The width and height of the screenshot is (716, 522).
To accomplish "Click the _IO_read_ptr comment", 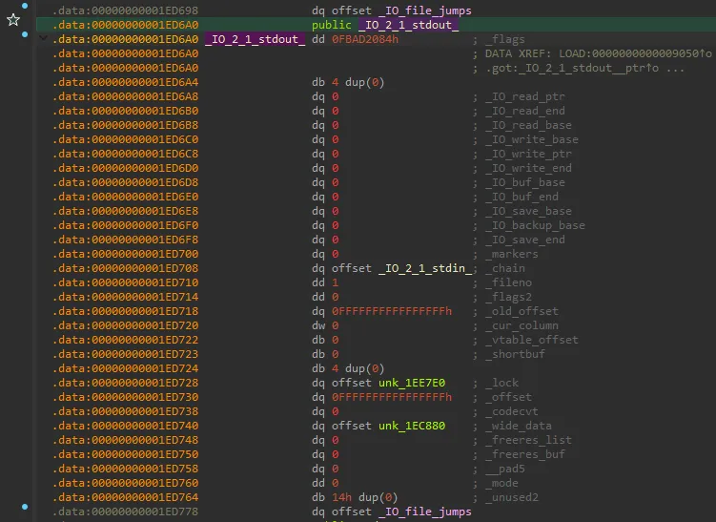I will [525, 96].
